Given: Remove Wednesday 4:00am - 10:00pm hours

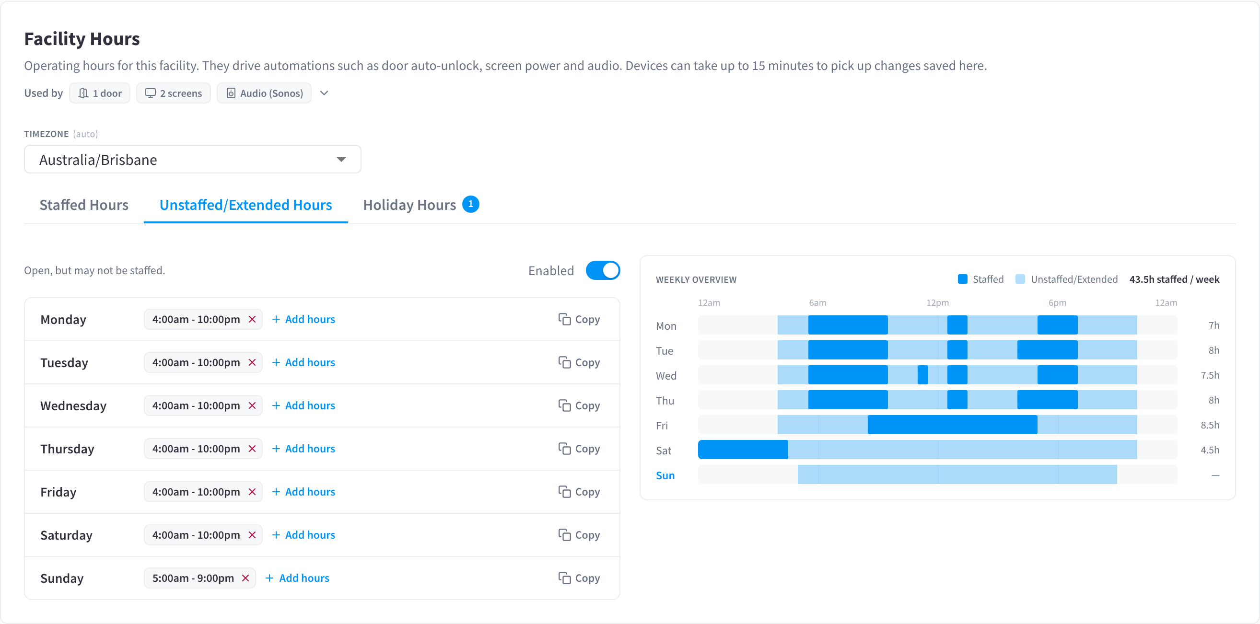Looking at the screenshot, I should [252, 405].
